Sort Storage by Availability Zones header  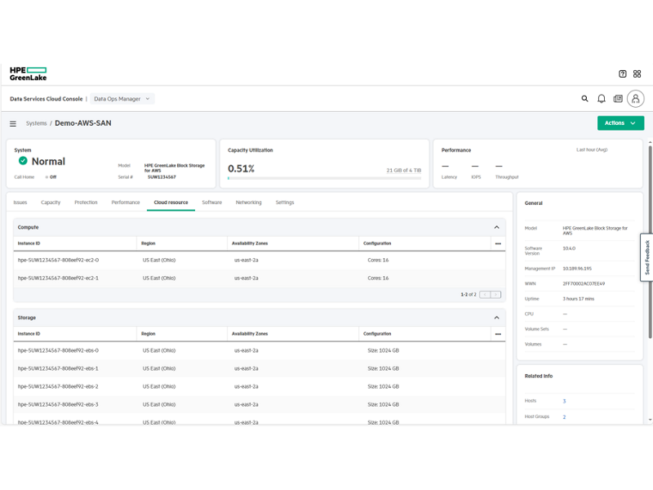pos(250,334)
